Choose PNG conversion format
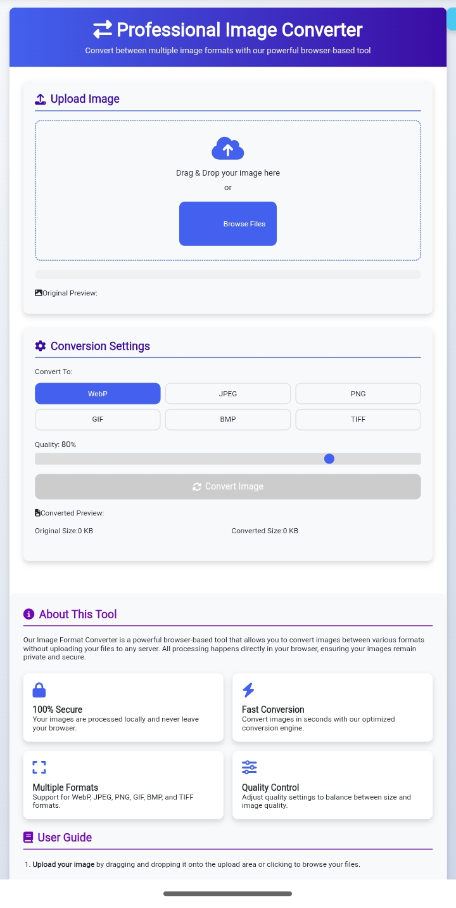This screenshot has width=456, height=908. (x=358, y=394)
